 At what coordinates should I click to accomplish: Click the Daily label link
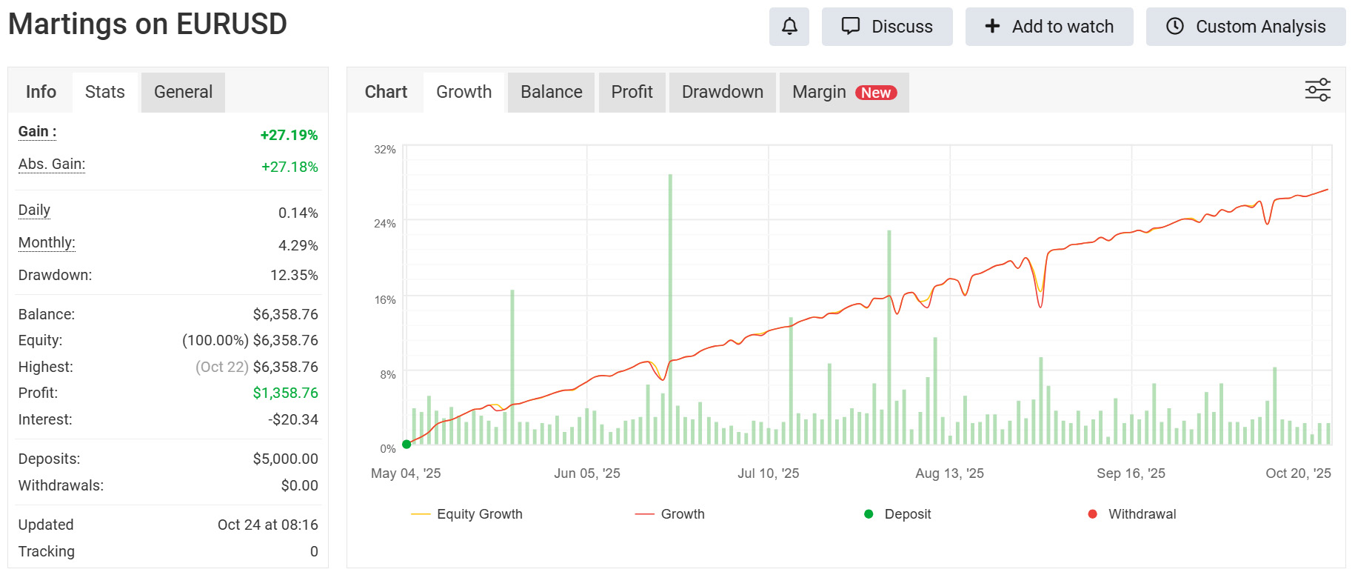click(34, 210)
